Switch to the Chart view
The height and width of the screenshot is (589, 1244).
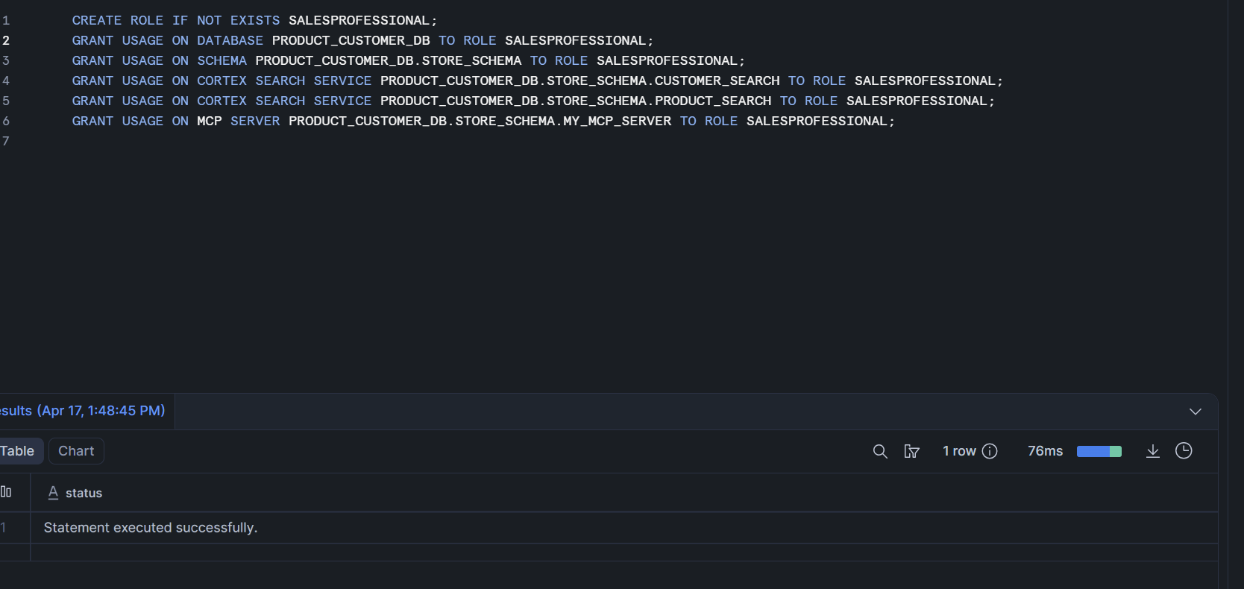(76, 451)
